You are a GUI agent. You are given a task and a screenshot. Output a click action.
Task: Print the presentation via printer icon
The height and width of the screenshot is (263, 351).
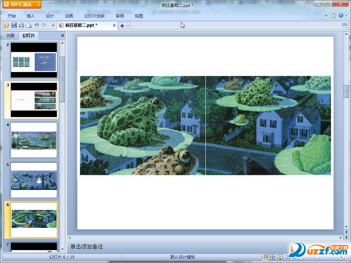click(22, 25)
